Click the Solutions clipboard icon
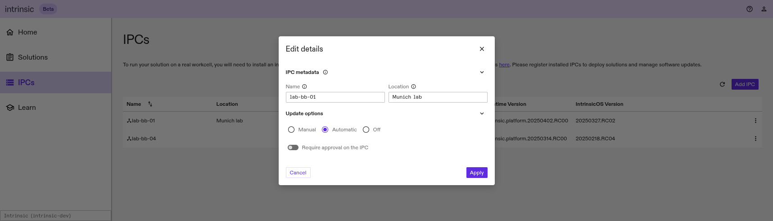 point(10,57)
